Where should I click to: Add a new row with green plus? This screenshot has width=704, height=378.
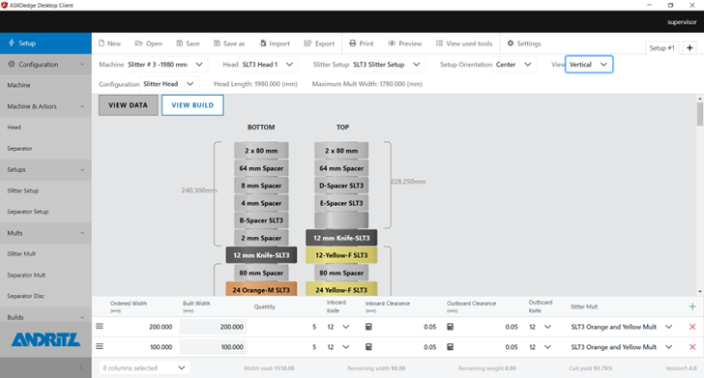tap(691, 306)
